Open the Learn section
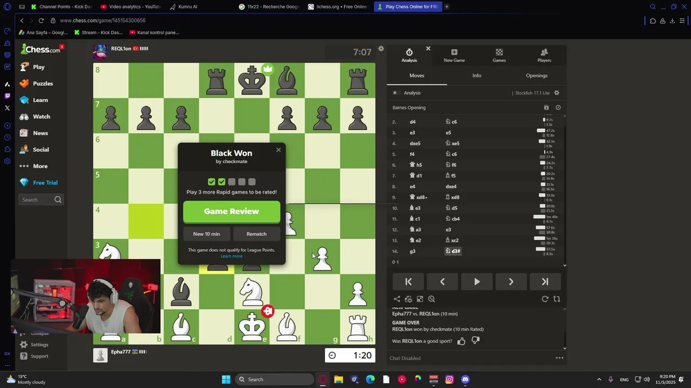 click(x=34, y=100)
